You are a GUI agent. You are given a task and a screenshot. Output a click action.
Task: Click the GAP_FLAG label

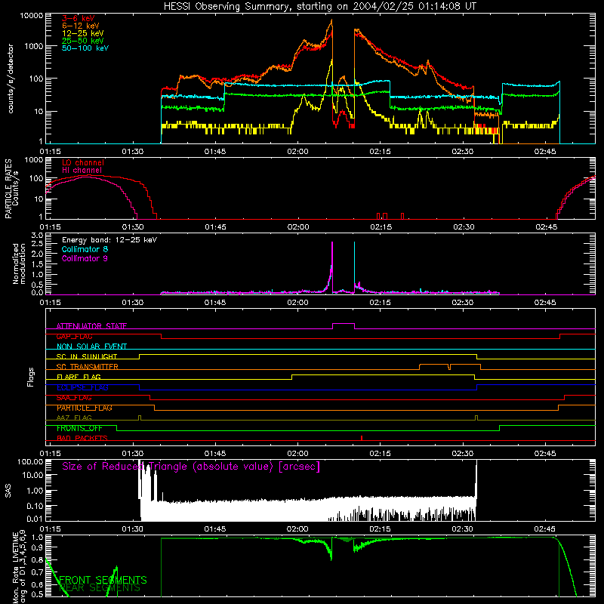(x=74, y=336)
